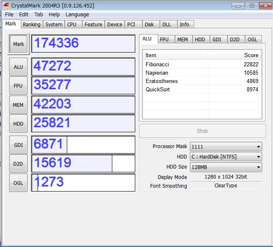Run the GDI benchmark button
273x247 pixels.
[18, 145]
